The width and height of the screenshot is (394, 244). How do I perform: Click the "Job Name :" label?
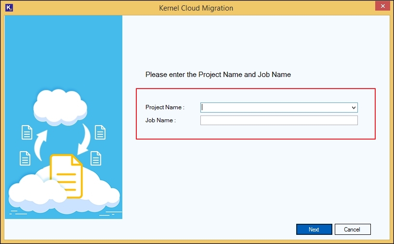click(160, 120)
